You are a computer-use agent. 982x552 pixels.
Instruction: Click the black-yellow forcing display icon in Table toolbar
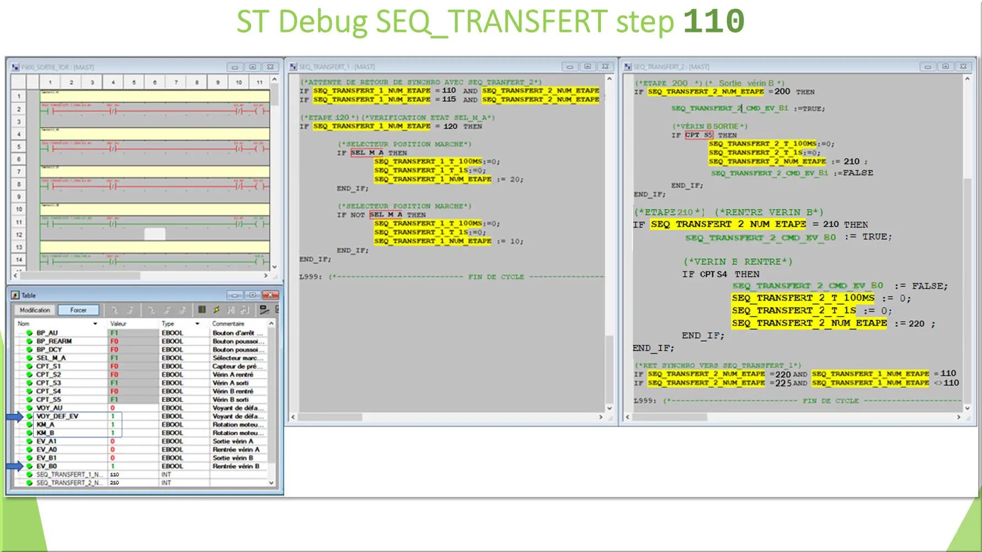point(202,310)
